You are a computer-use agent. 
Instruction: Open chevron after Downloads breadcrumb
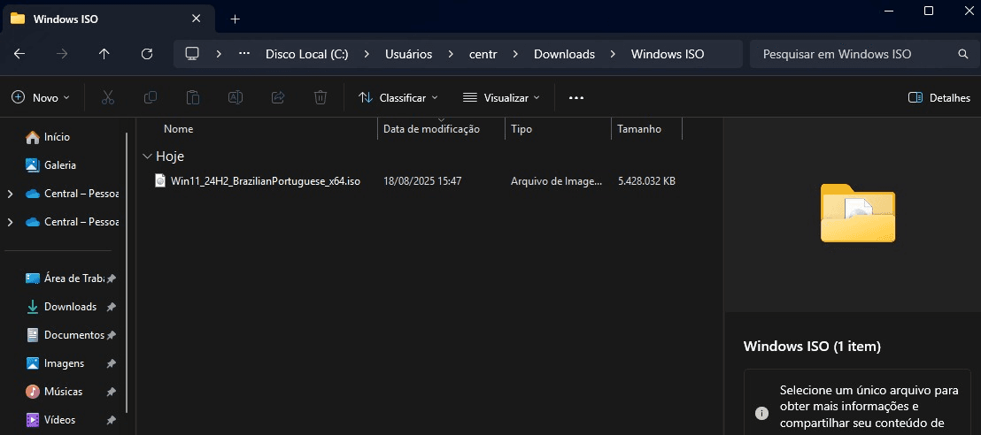pyautogui.click(x=613, y=55)
